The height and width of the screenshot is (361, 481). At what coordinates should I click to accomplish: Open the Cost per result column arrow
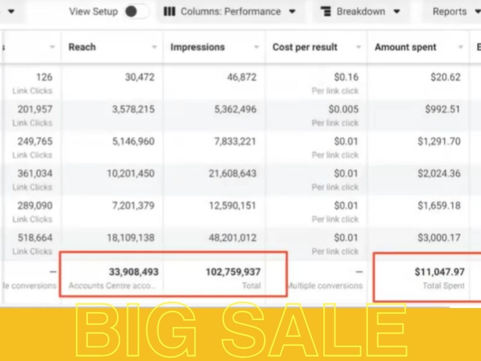(x=358, y=47)
